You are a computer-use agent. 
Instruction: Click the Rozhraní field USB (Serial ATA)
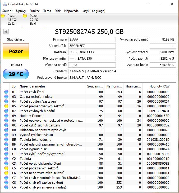pos(92,52)
